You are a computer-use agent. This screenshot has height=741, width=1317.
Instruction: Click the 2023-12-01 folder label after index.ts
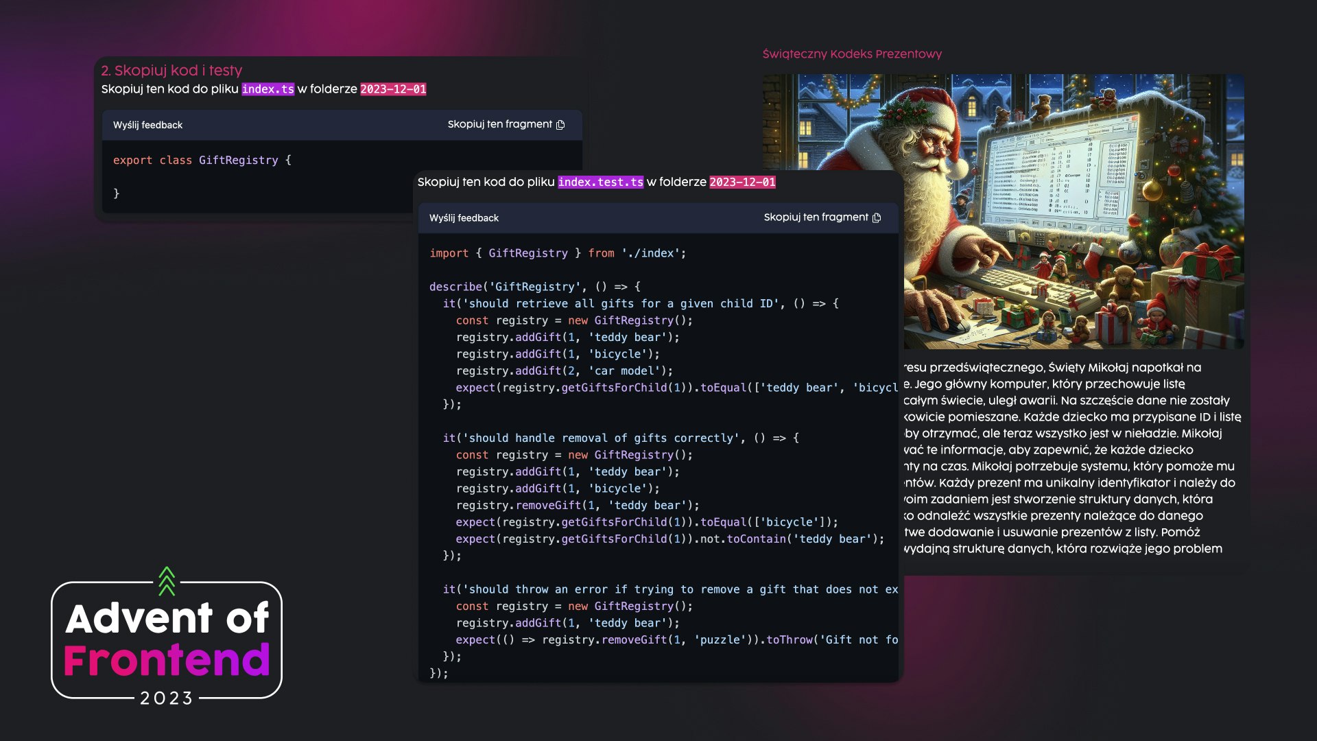click(393, 89)
